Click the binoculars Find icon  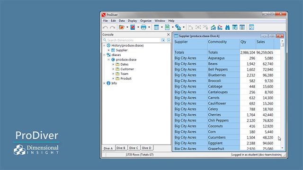[228, 27]
